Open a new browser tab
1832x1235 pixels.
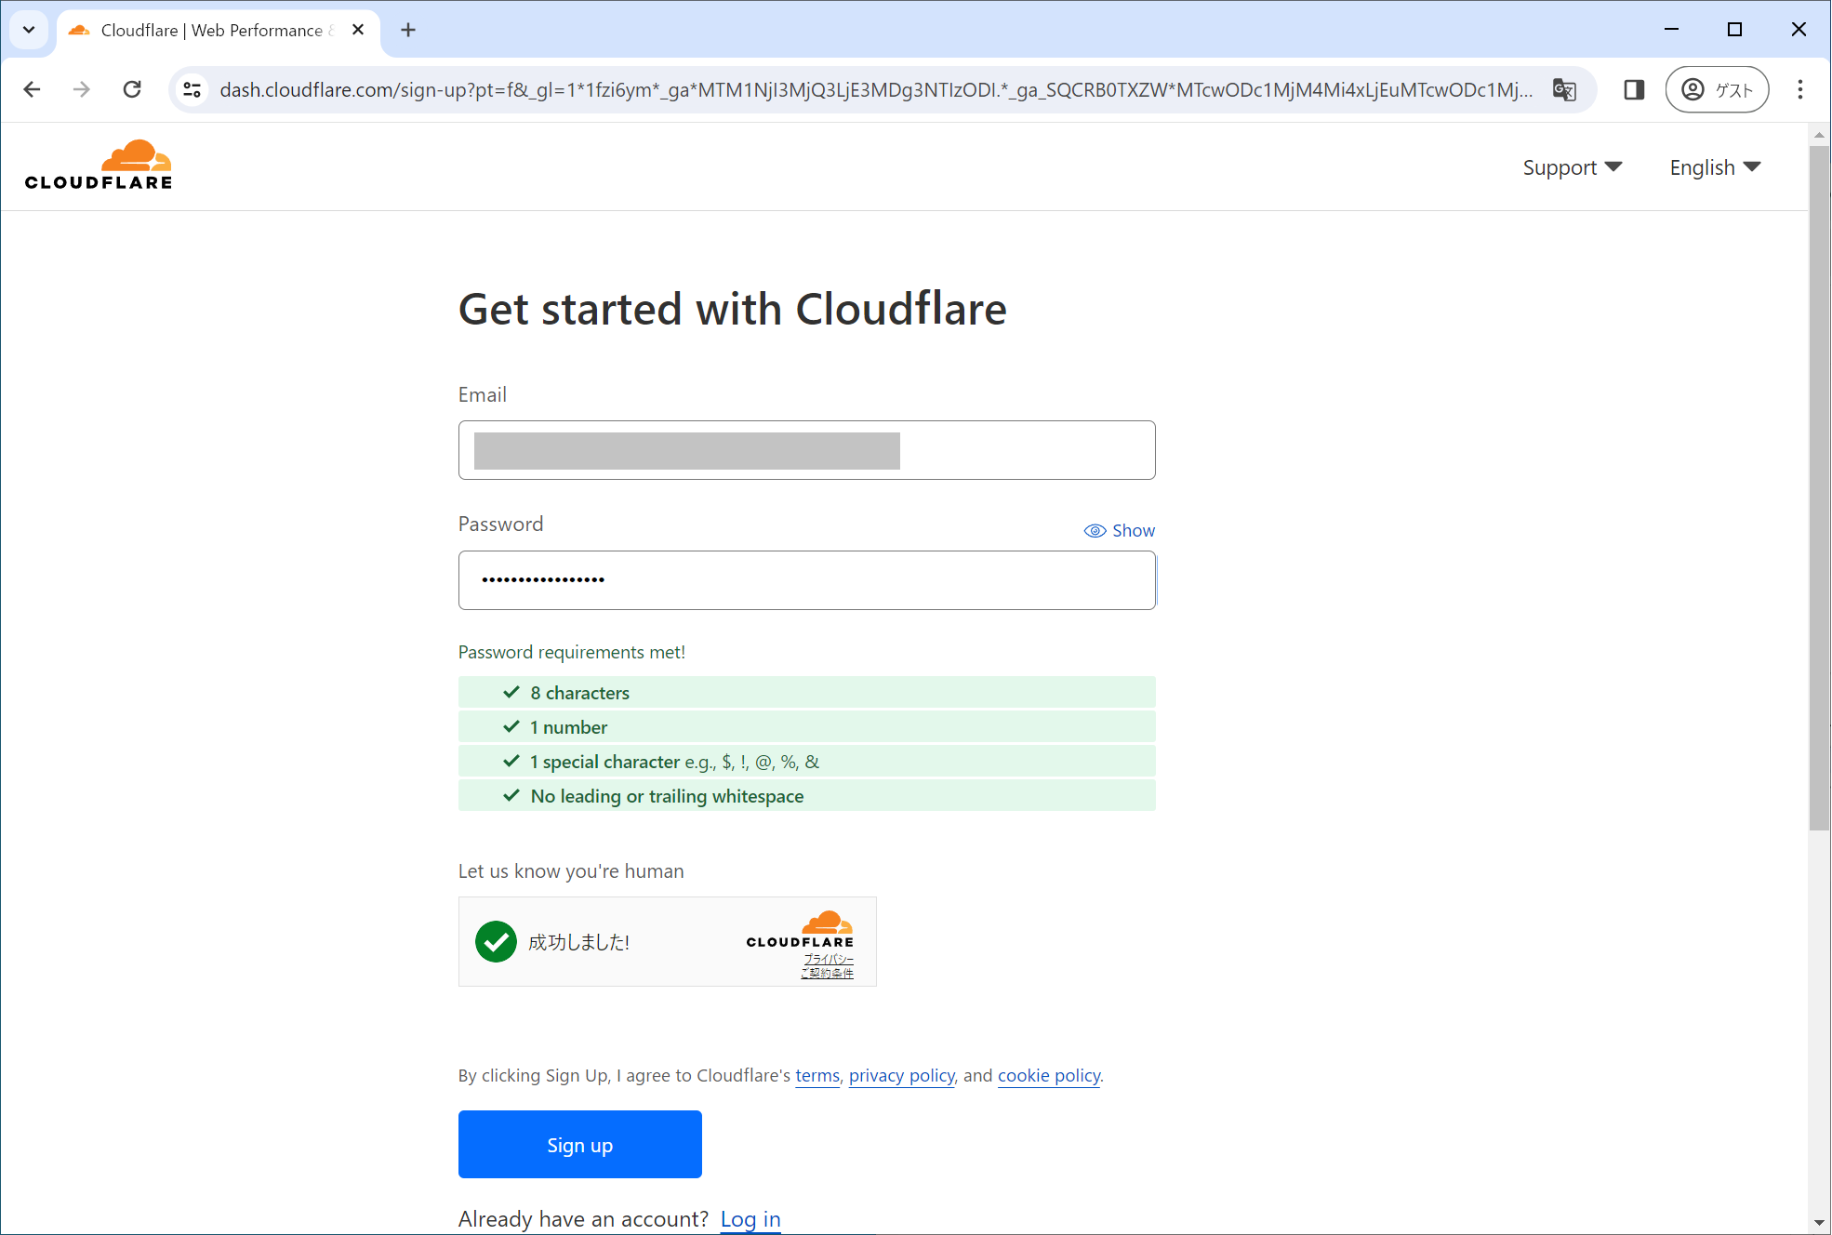[x=407, y=29]
